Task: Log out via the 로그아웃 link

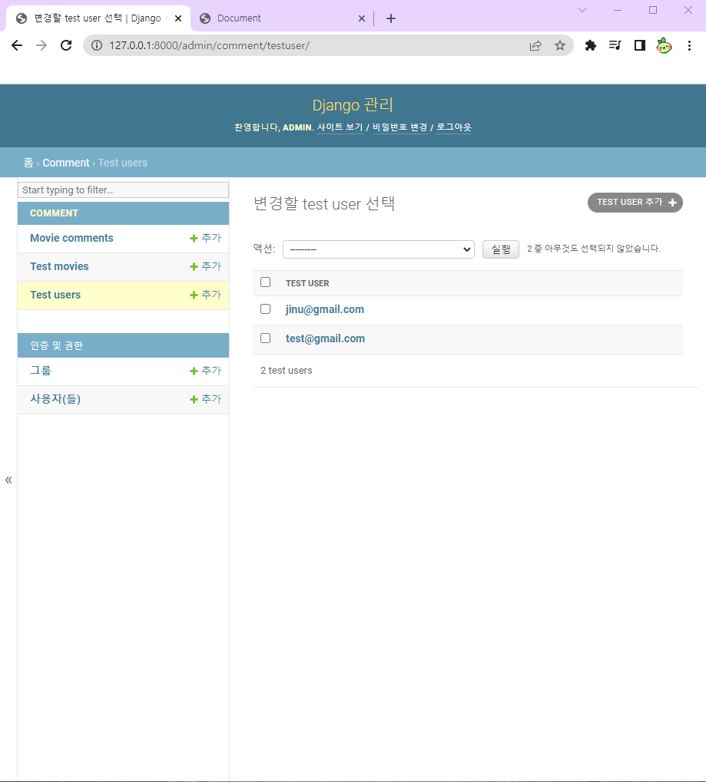Action: coord(454,127)
